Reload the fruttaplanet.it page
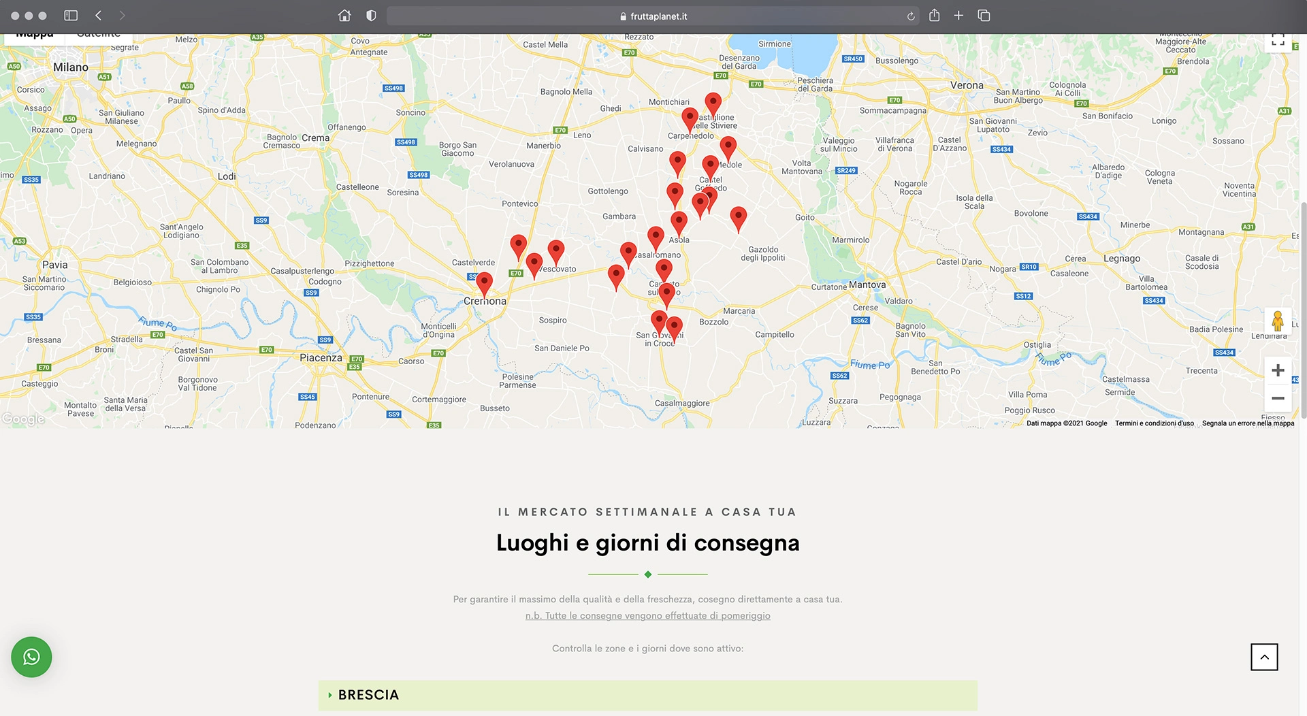 910,16
